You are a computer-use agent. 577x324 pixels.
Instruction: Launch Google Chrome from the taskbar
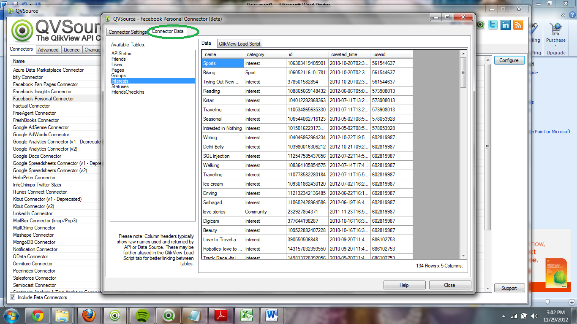point(38,315)
